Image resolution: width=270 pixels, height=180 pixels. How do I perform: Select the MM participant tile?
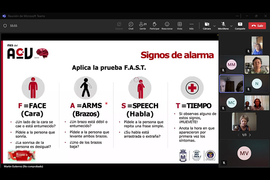[x=232, y=65]
